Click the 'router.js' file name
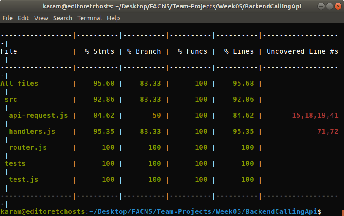 (28, 147)
